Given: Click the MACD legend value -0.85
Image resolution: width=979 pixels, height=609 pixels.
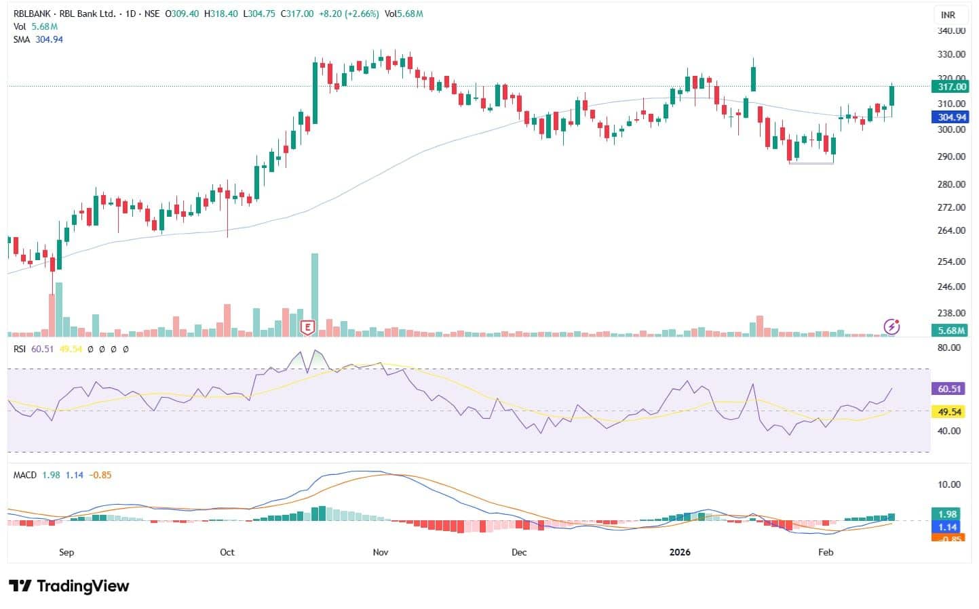Looking at the screenshot, I should pyautogui.click(x=100, y=475).
